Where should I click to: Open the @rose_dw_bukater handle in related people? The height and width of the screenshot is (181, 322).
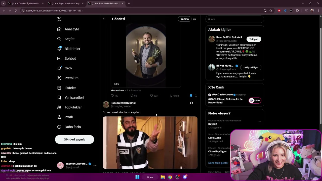tap(227, 41)
